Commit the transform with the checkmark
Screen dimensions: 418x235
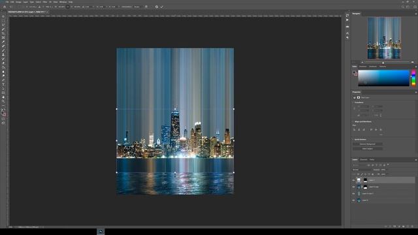(161, 7)
